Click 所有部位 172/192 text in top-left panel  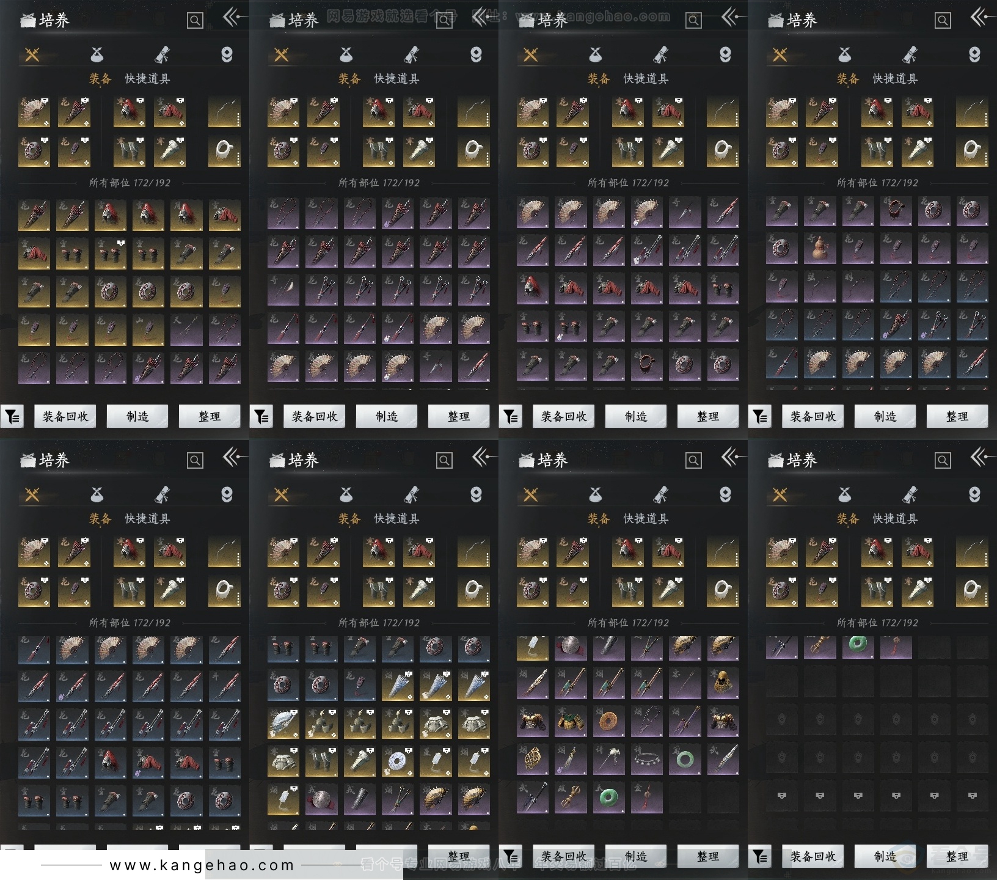click(130, 183)
